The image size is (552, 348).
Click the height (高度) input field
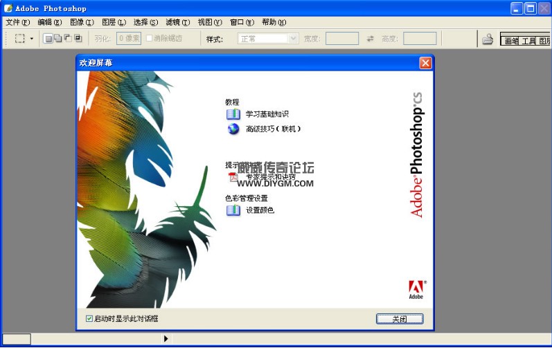420,38
